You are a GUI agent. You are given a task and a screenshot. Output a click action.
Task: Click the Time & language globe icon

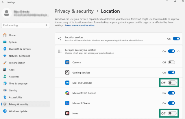[x=5, y=83]
